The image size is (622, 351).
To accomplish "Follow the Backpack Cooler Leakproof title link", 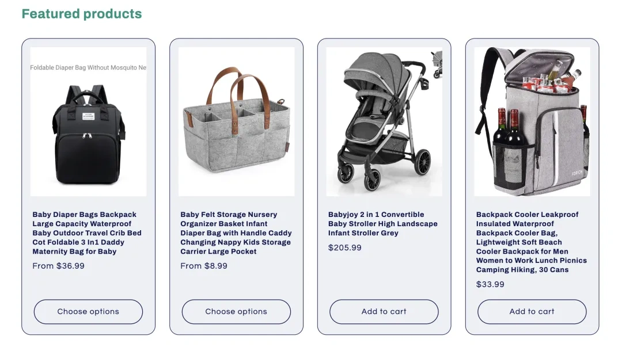I will 531,242.
